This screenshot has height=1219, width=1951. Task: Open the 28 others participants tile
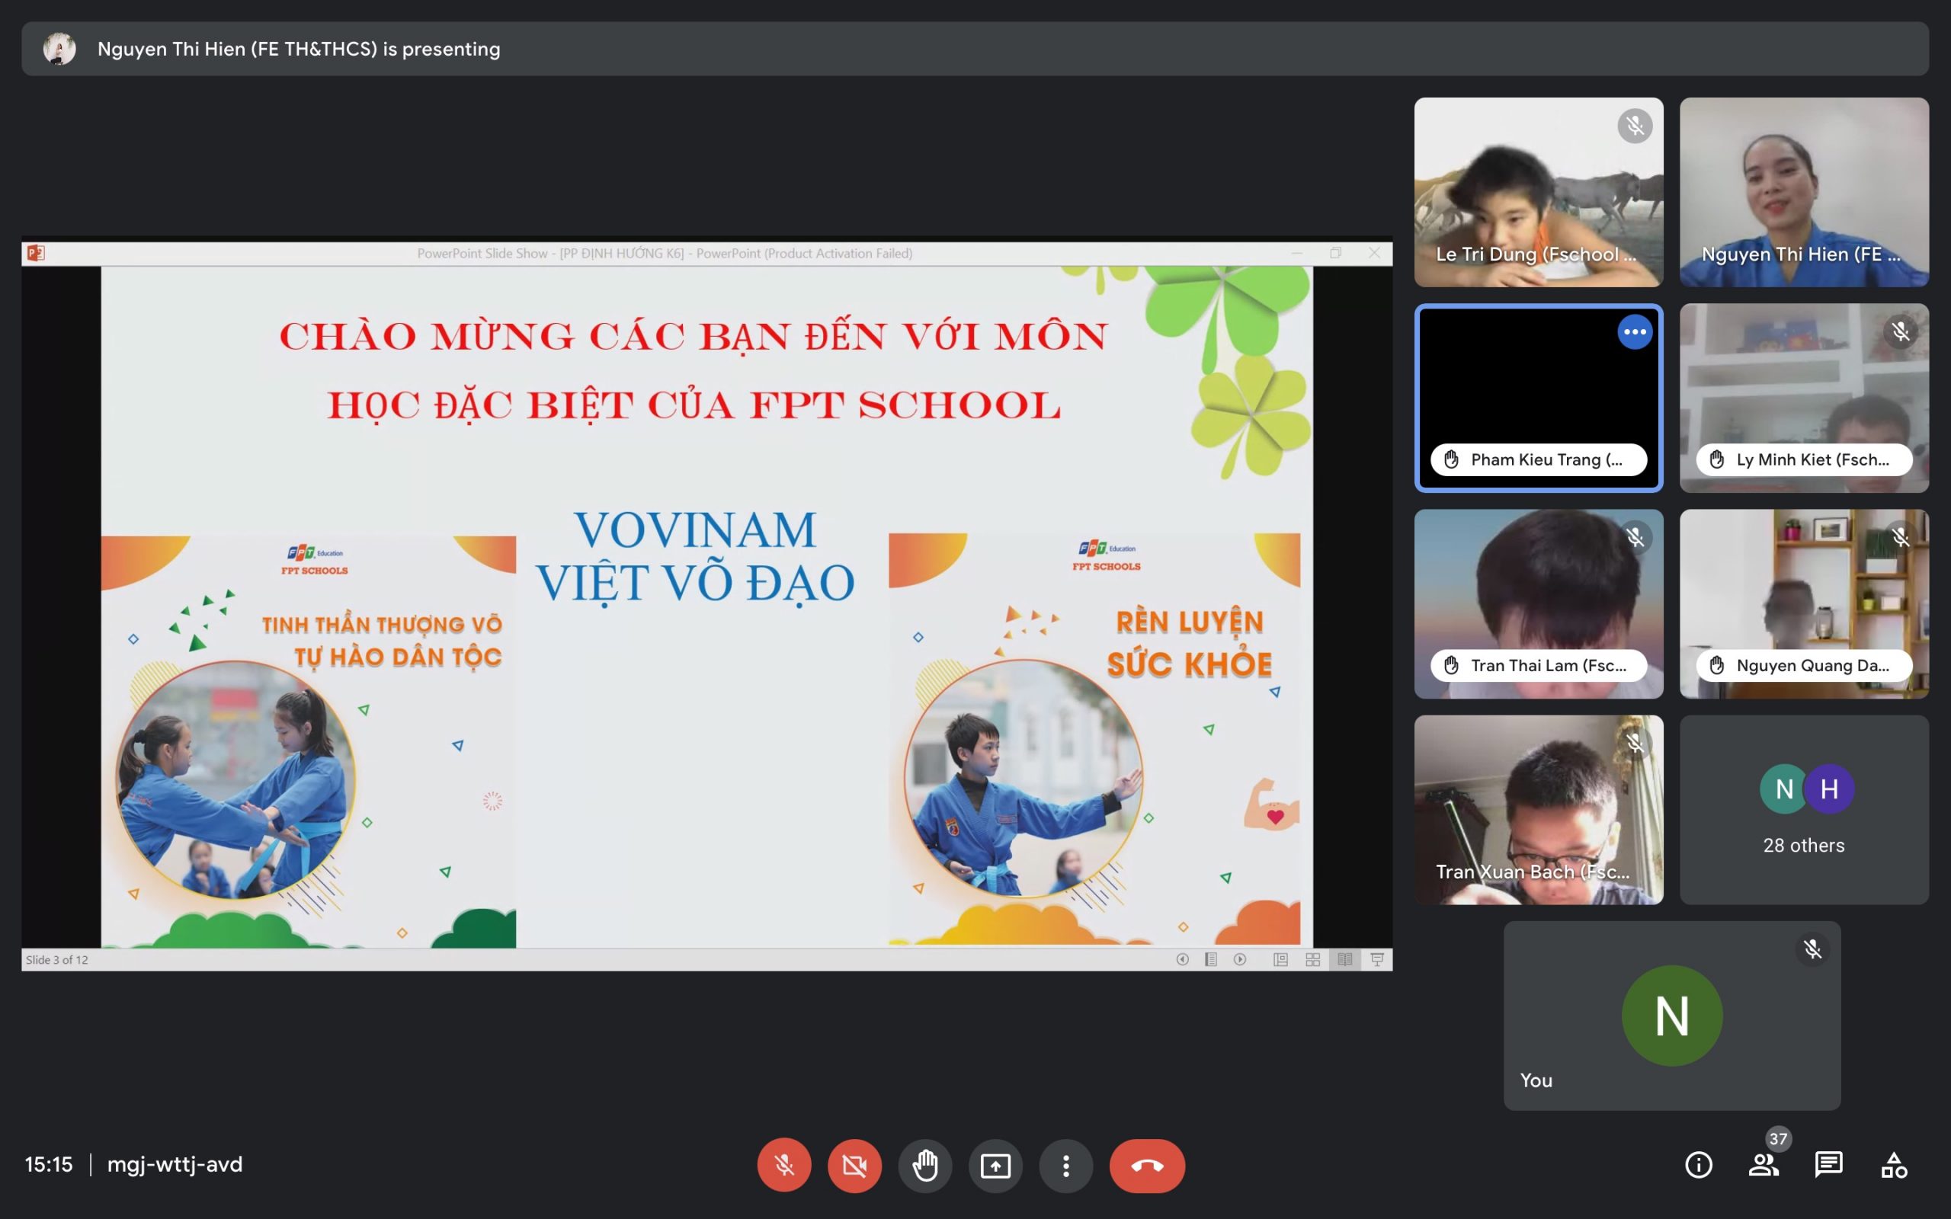tap(1804, 809)
